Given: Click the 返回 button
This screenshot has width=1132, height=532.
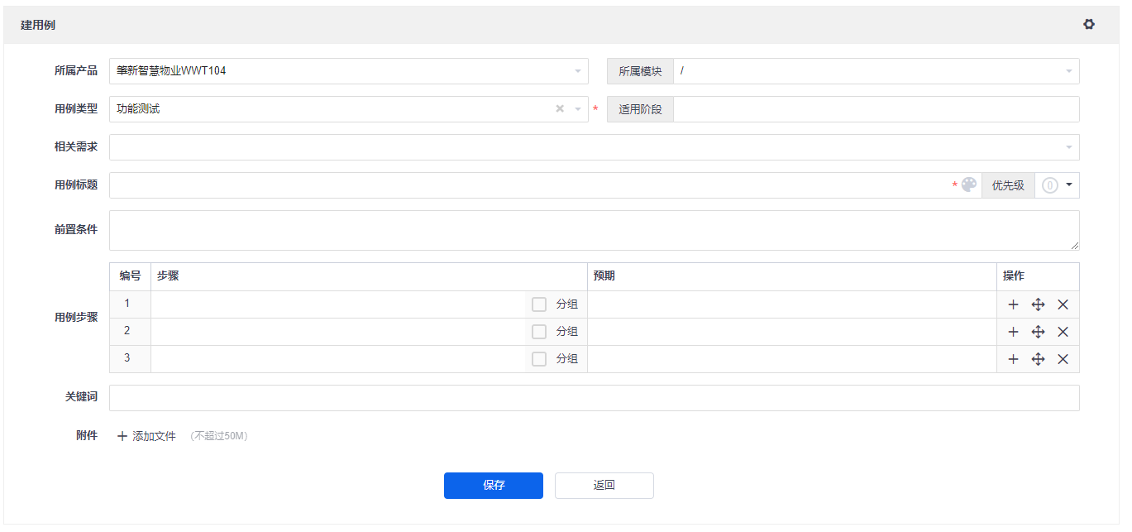Looking at the screenshot, I should (604, 486).
